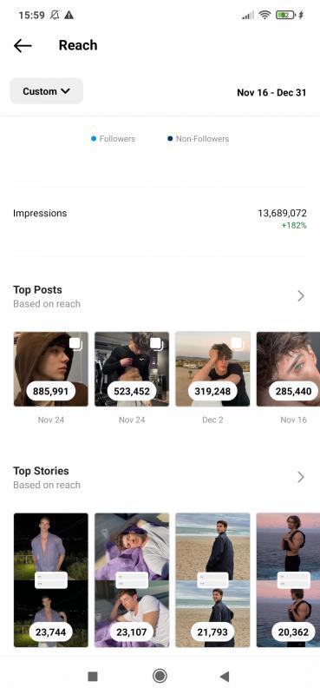Tap the back arrow next to Reach

[x=23, y=45]
